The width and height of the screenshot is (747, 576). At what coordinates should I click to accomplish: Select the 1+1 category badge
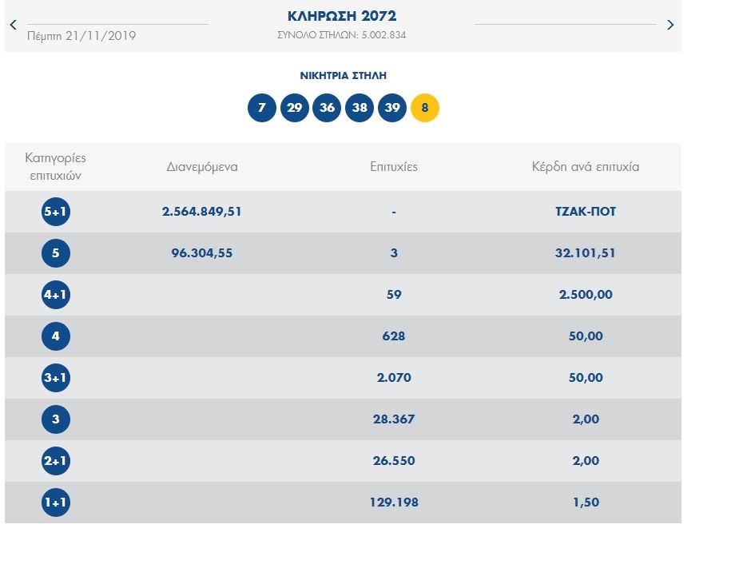click(56, 503)
